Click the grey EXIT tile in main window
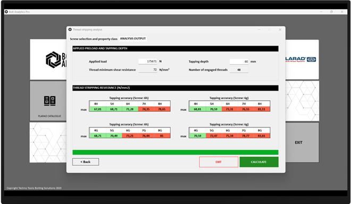 302,142
